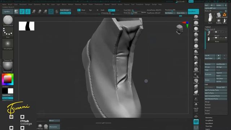Select the Clay brush
Screen dimensions: 231x130
[196, 35]
